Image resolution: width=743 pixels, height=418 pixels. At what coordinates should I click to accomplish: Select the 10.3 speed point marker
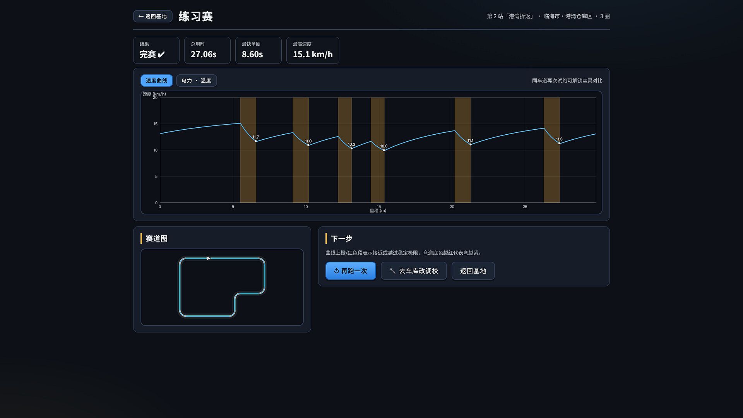click(x=351, y=148)
